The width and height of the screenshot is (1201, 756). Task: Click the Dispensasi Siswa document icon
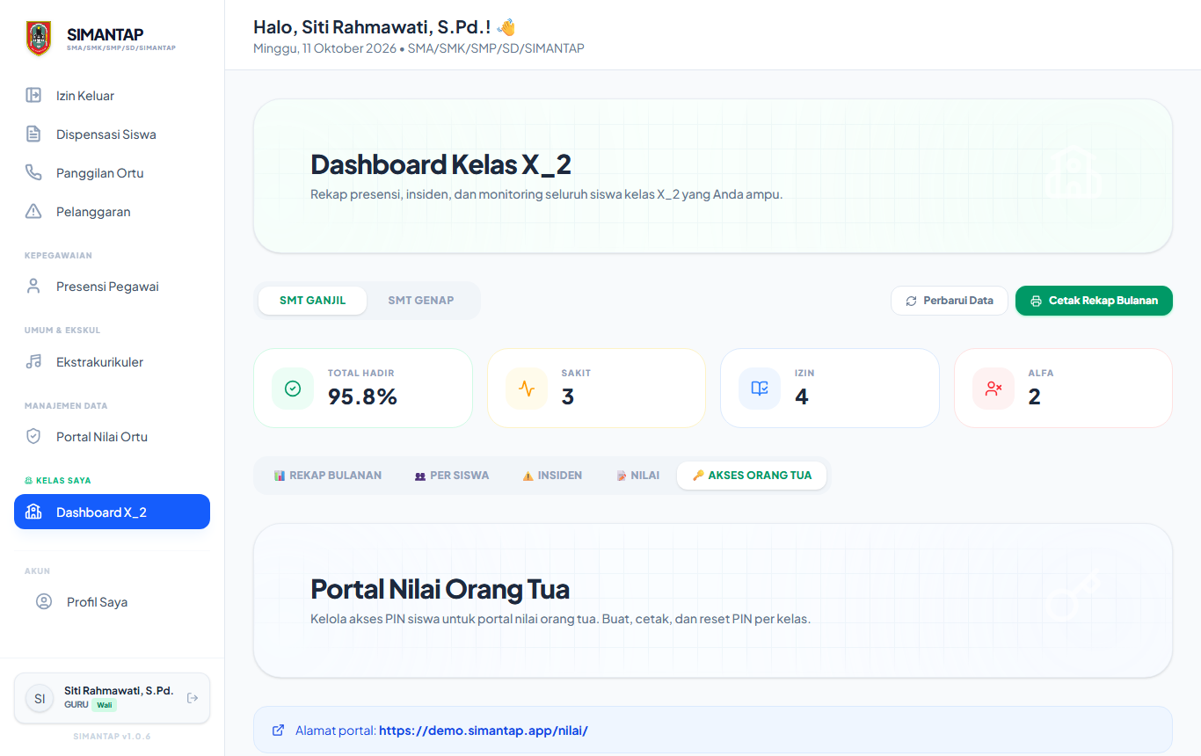point(33,134)
